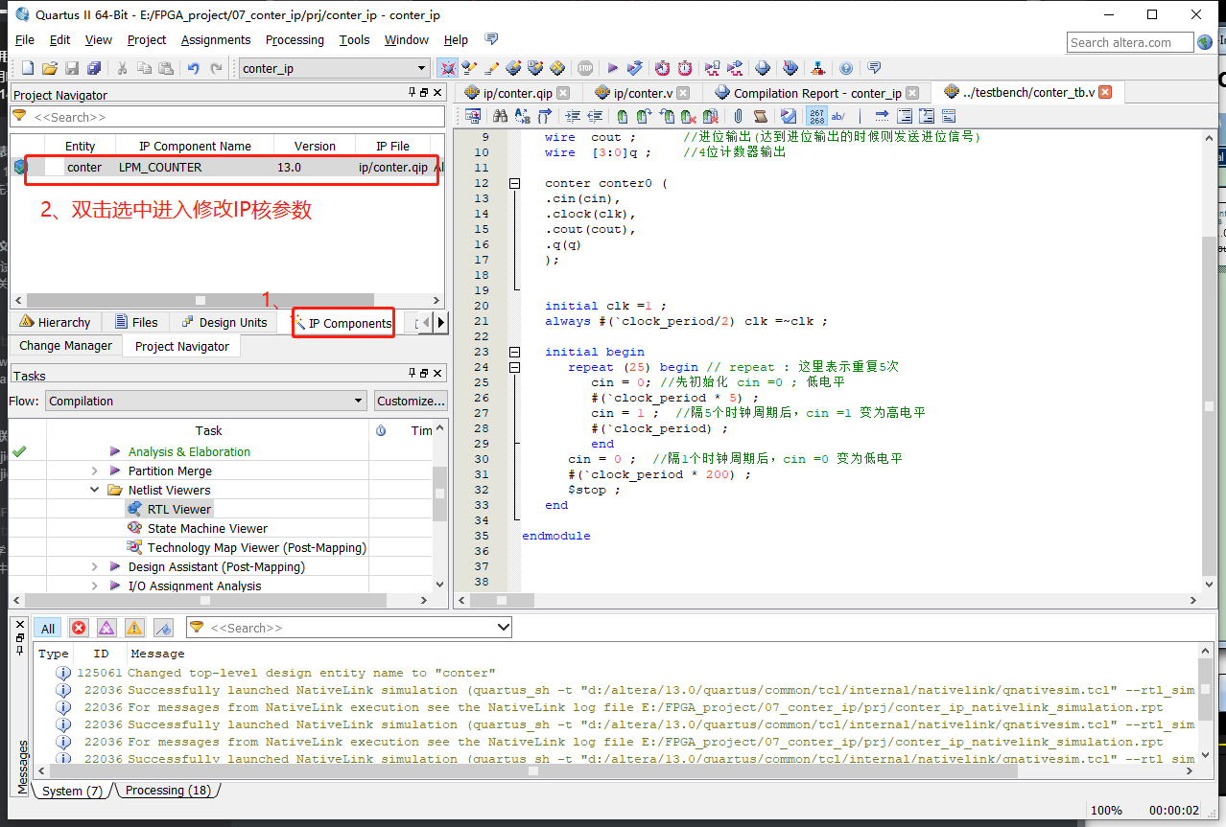Screen dimensions: 1226x827
Task: Click inside the Search altera.com field
Action: coord(1130,42)
